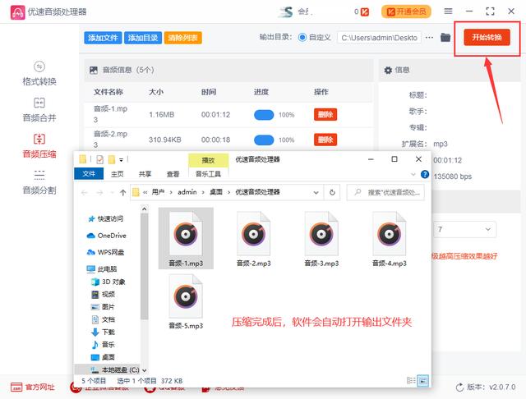Select the file 音频-1.mp3 in Explorer

pos(186,239)
